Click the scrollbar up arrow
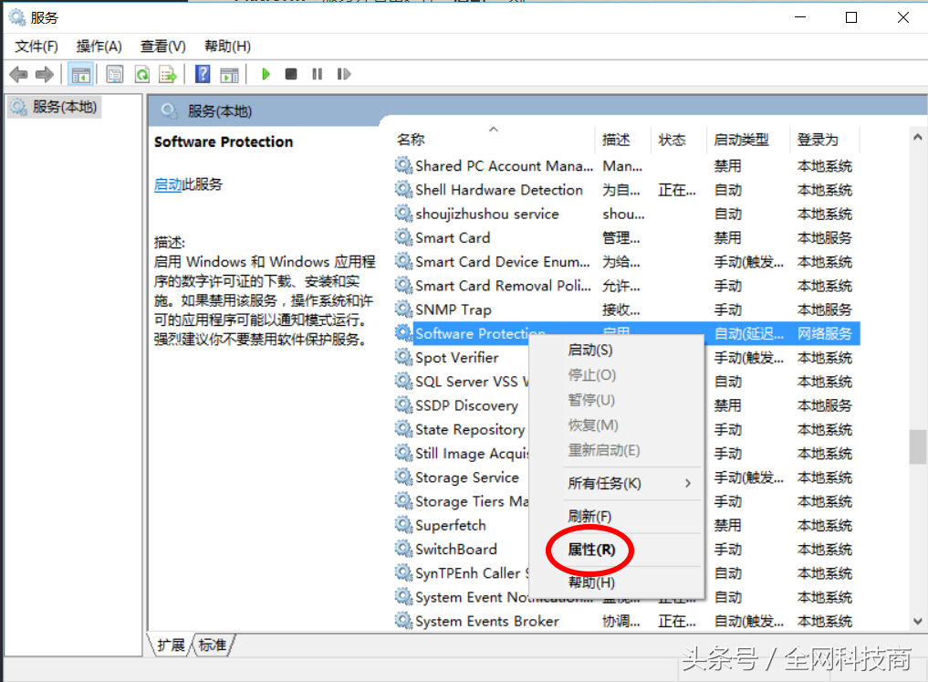Screen dimensions: 928x682 point(918,137)
